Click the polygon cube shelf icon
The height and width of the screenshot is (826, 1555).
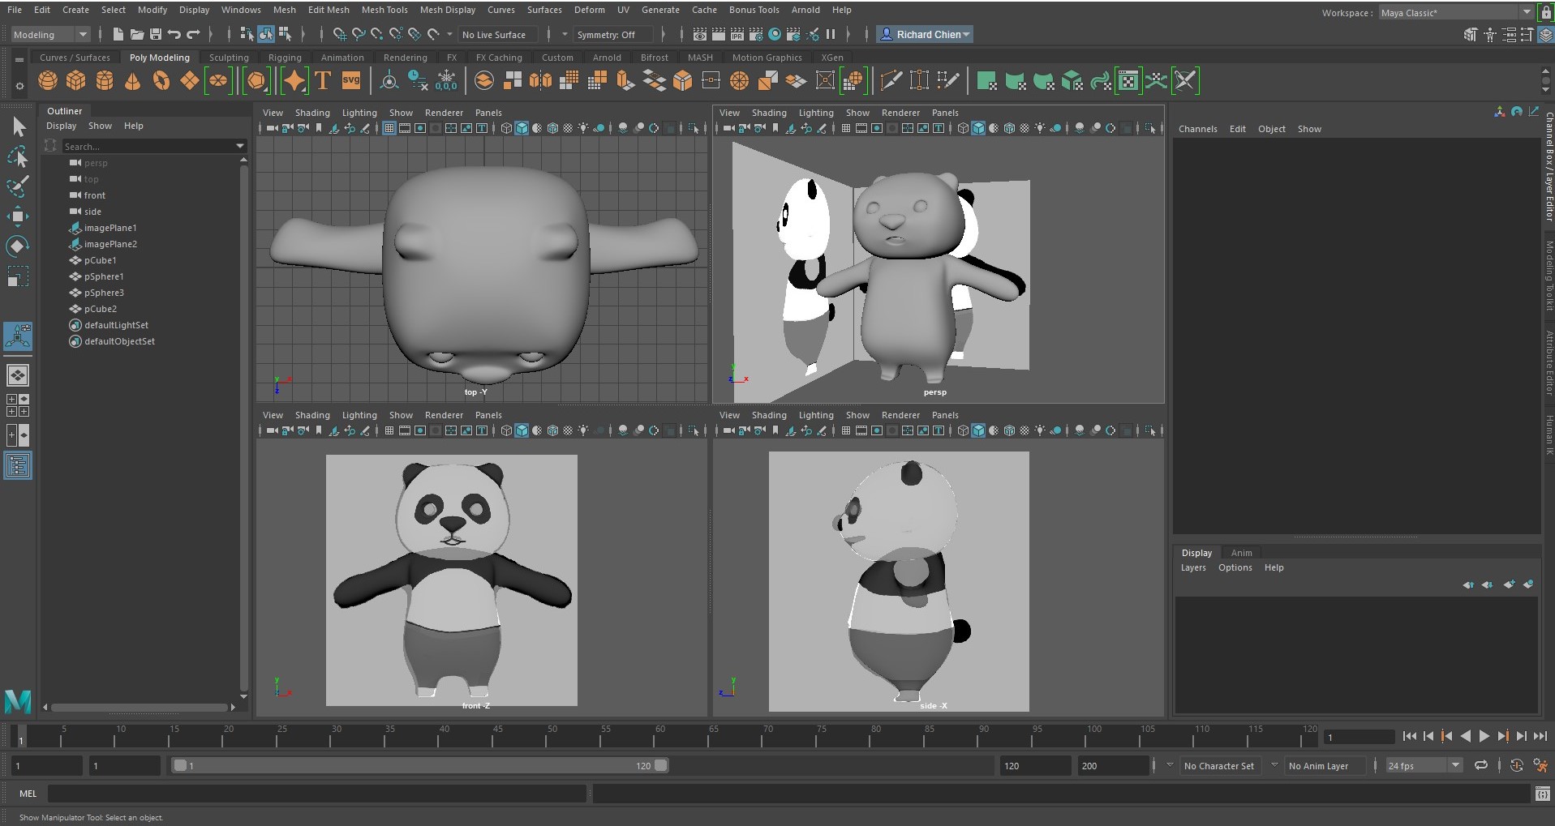pos(76,81)
